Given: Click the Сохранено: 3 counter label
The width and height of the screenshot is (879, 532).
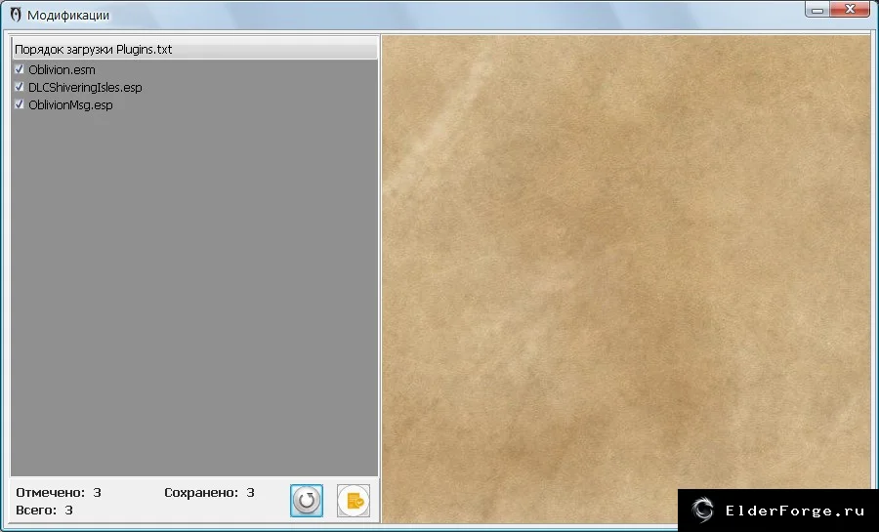Looking at the screenshot, I should (209, 493).
